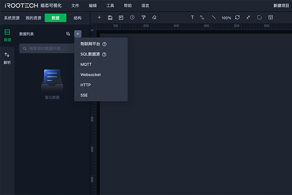This screenshot has width=292, height=195.
Task: Open the 文件 menu
Action: 75,6
